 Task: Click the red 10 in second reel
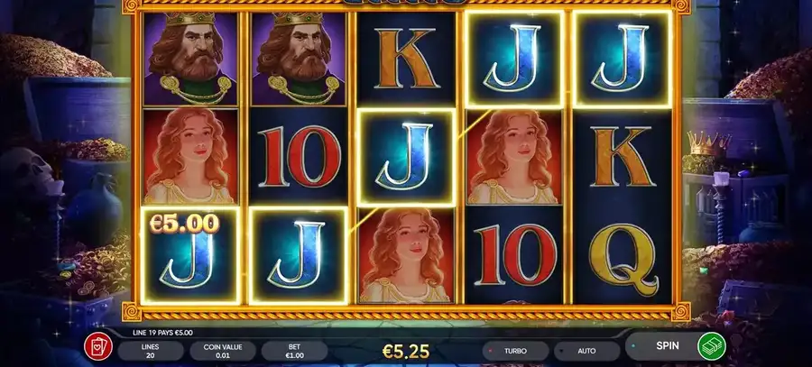tap(299, 156)
